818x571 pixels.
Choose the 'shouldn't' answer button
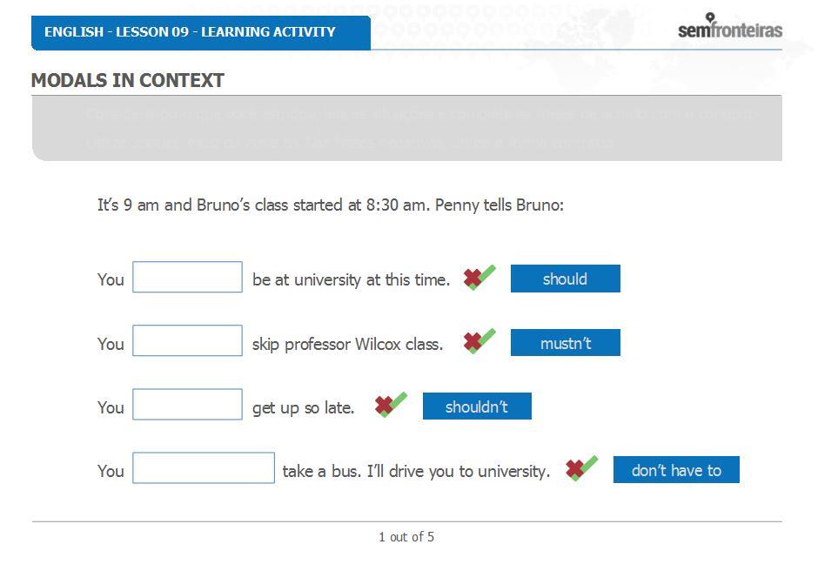pos(477,406)
